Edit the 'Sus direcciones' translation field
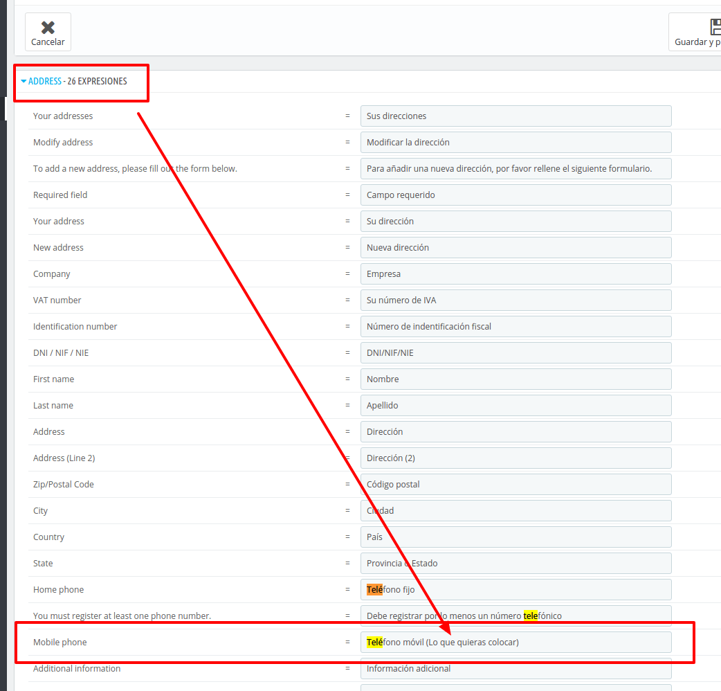Image resolution: width=721 pixels, height=691 pixels. pos(516,116)
